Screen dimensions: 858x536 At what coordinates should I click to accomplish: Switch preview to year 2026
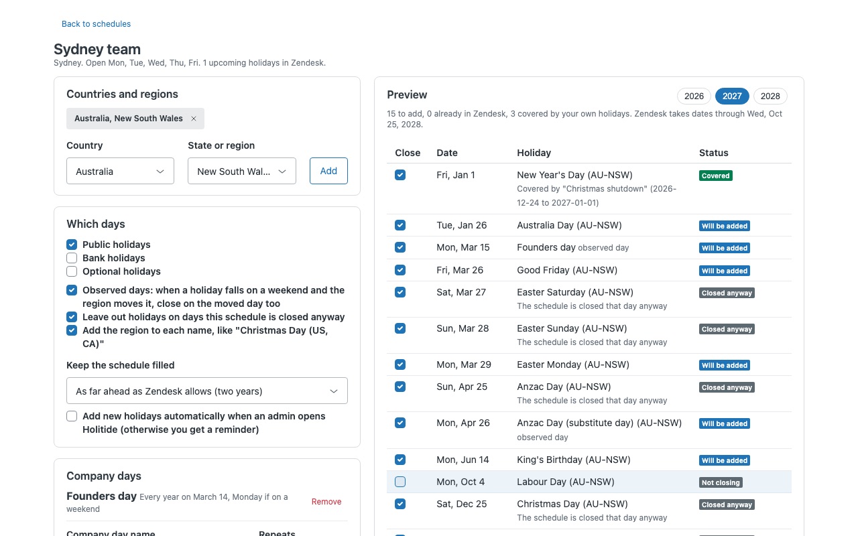coord(694,96)
